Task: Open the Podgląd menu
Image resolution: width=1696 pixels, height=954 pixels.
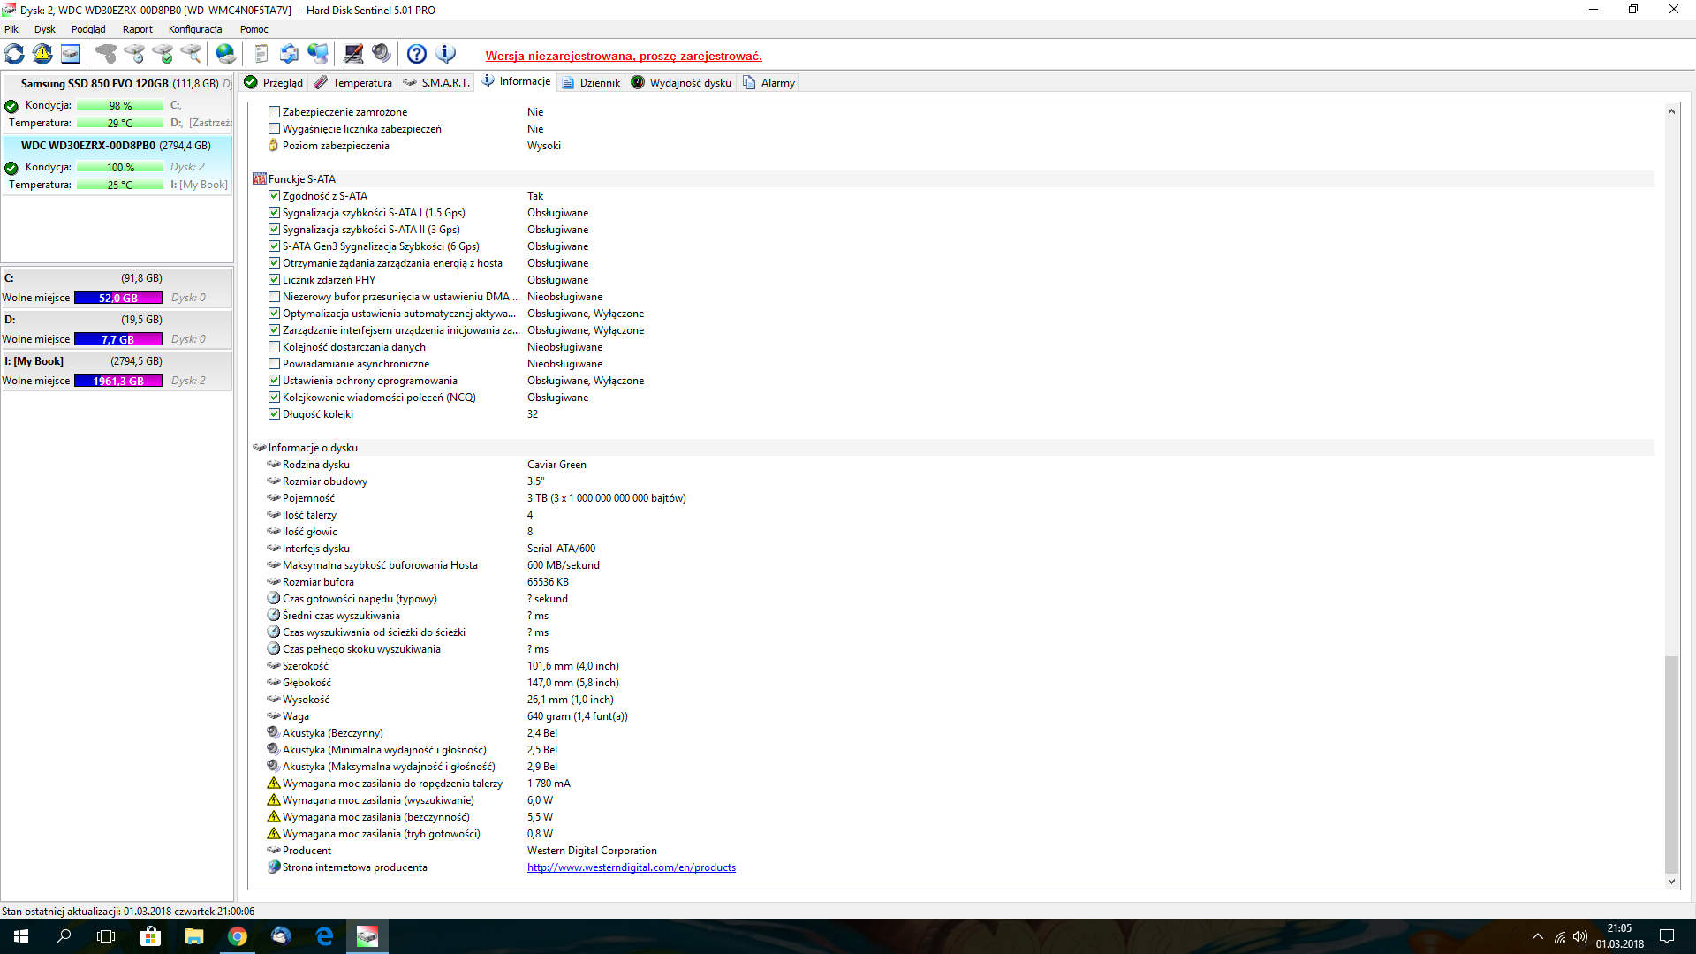Action: pyautogui.click(x=88, y=29)
